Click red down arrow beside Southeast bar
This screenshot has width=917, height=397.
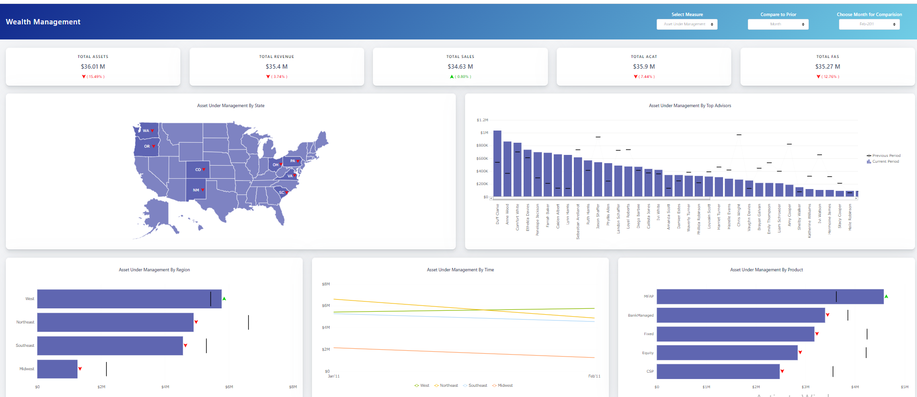click(x=185, y=345)
